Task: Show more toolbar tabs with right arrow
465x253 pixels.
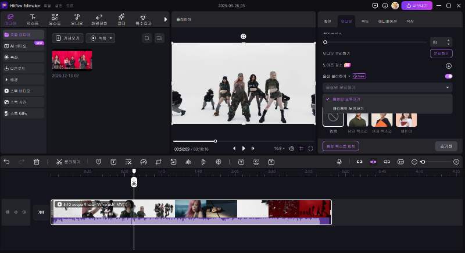Action: (x=166, y=20)
